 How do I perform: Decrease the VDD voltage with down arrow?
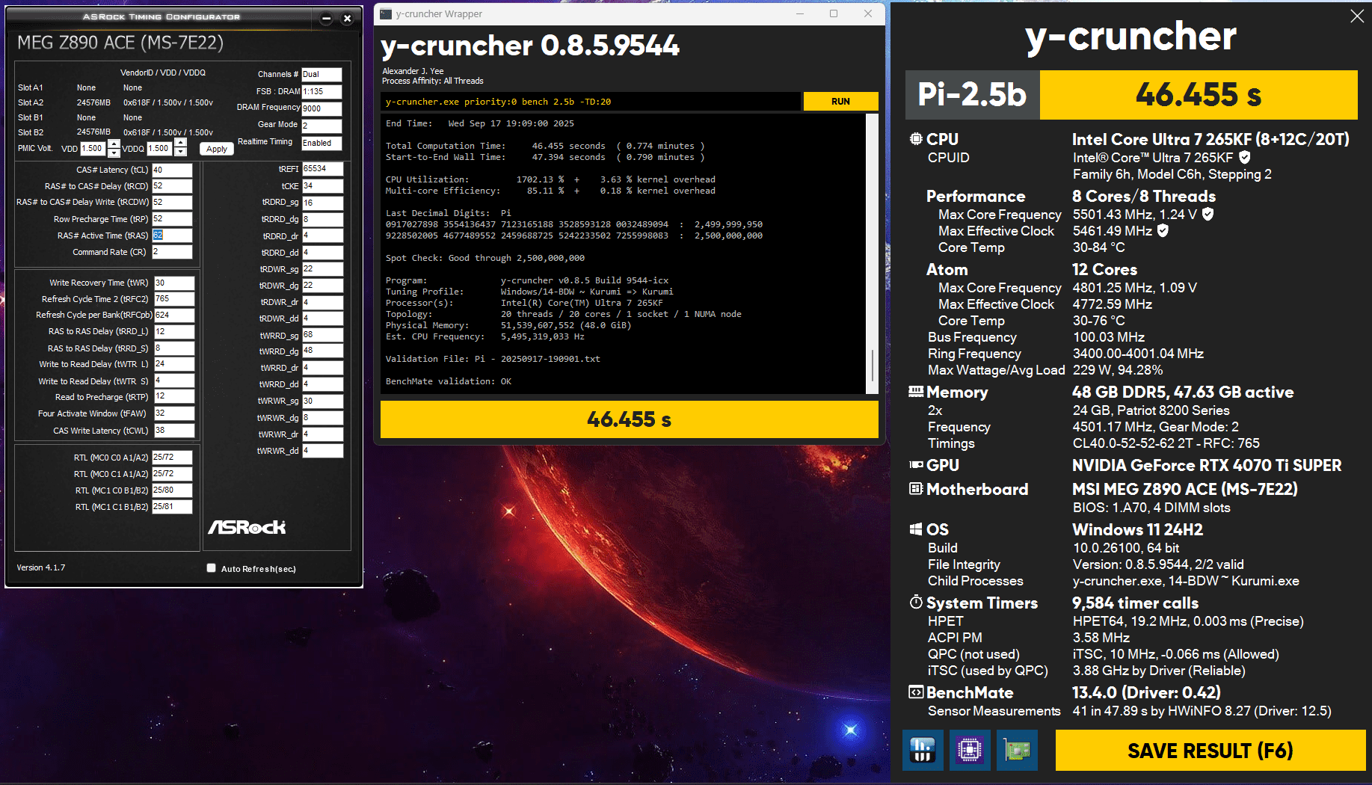[x=114, y=153]
